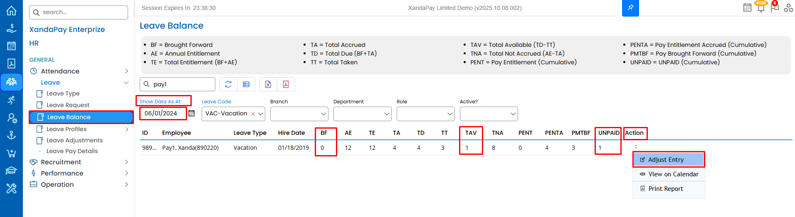Click the table grid view icon
Viewport: 795px width, 217px height.
(246, 84)
